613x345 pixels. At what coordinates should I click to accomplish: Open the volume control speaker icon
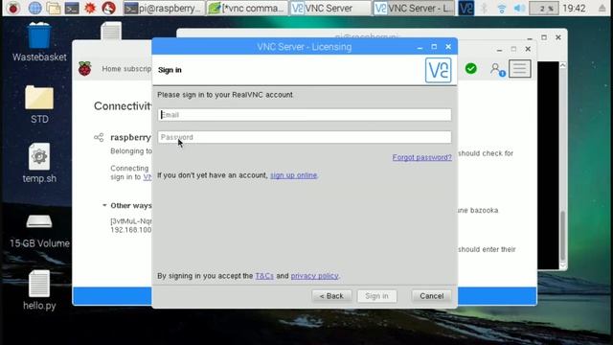pyautogui.click(x=519, y=9)
